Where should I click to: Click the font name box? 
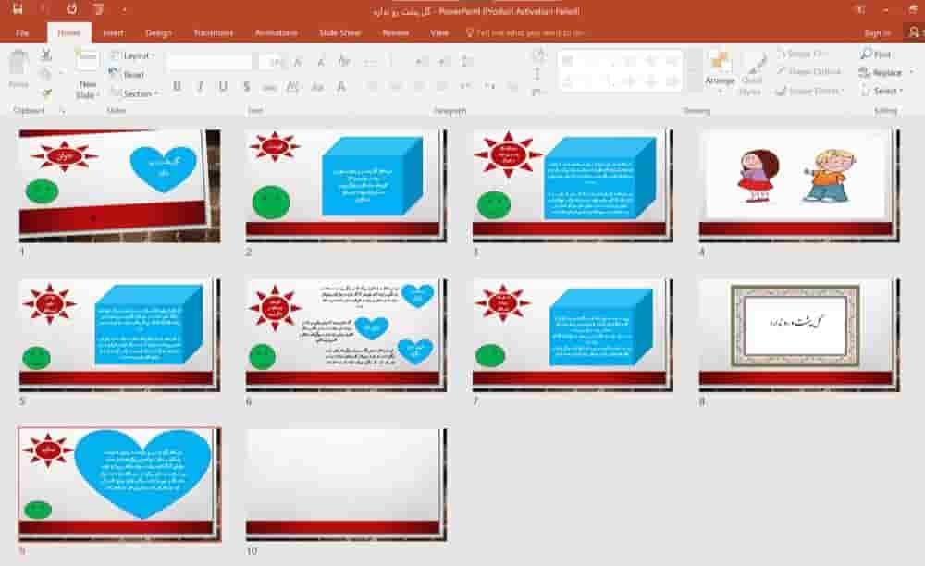tap(209, 61)
